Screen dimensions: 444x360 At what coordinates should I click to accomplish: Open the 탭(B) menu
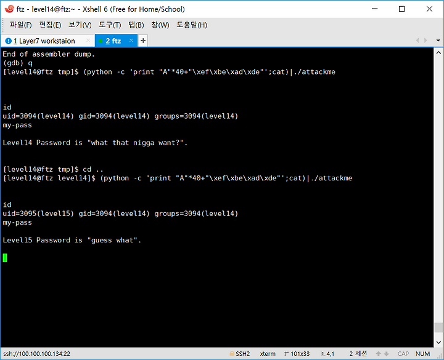pyautogui.click(x=136, y=25)
